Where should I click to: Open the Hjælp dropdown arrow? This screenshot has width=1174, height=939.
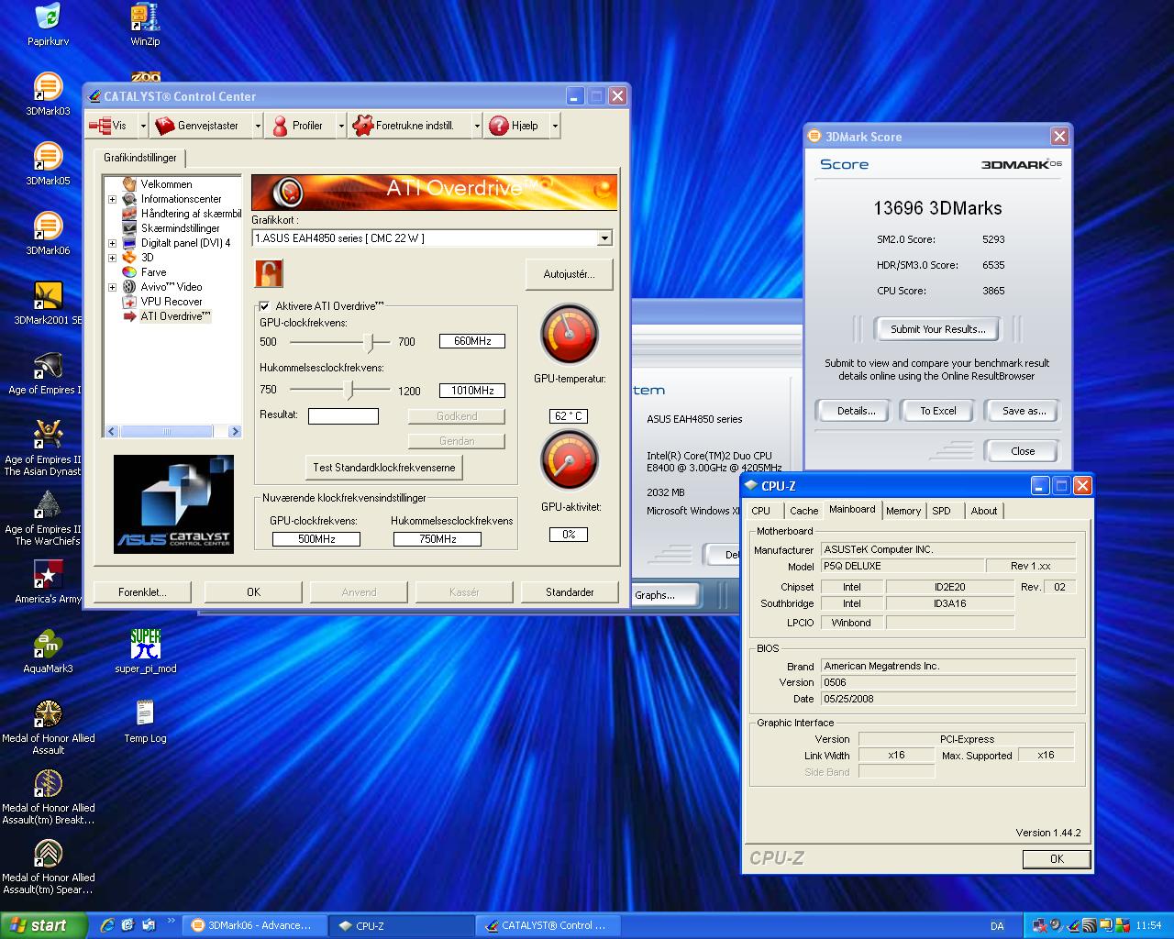(x=555, y=126)
